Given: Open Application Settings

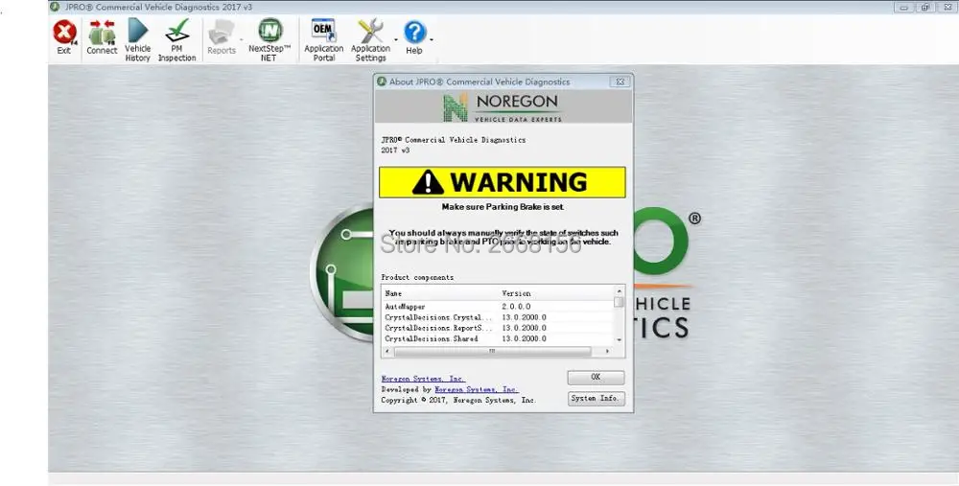Looking at the screenshot, I should pyautogui.click(x=370, y=39).
